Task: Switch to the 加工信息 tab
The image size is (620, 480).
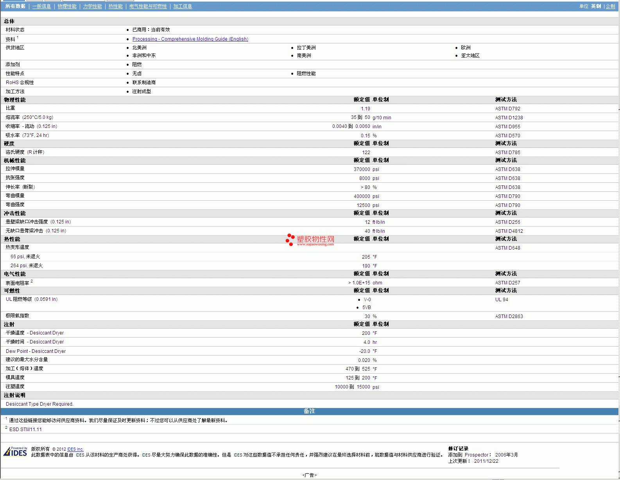Action: (183, 6)
